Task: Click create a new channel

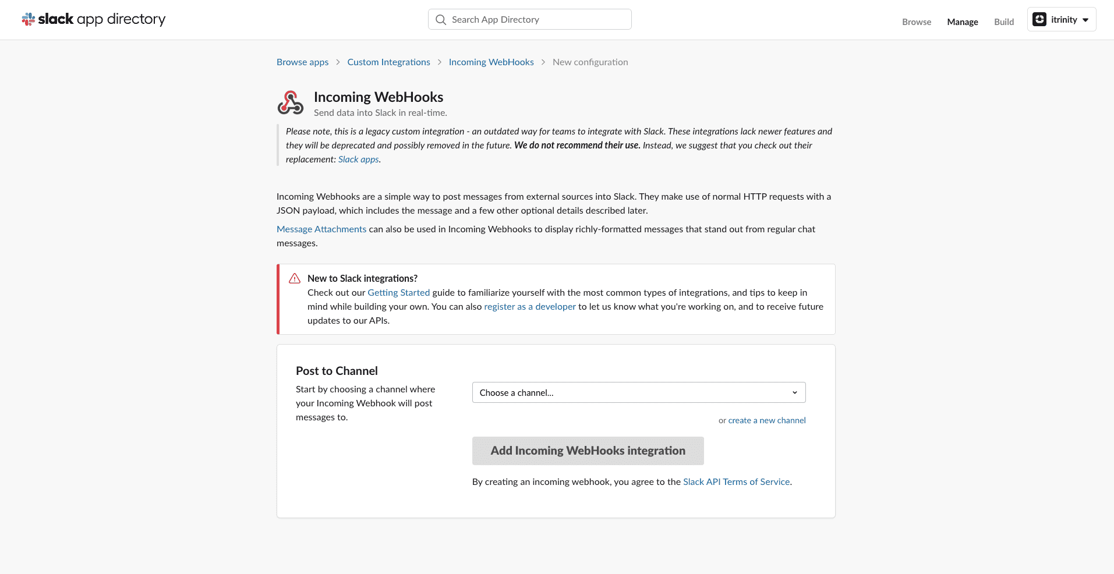Action: point(766,420)
